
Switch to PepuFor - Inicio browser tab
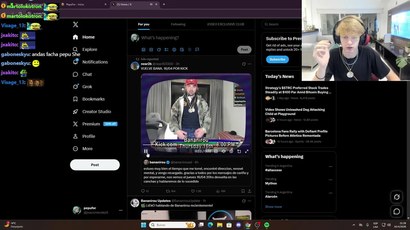pyautogui.click(x=84, y=4)
